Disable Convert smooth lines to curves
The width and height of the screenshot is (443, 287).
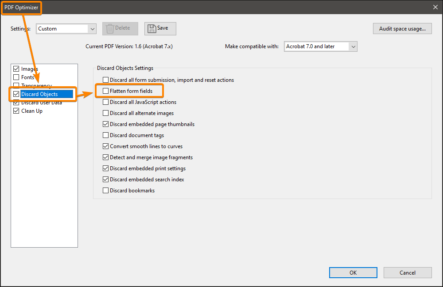(x=105, y=146)
